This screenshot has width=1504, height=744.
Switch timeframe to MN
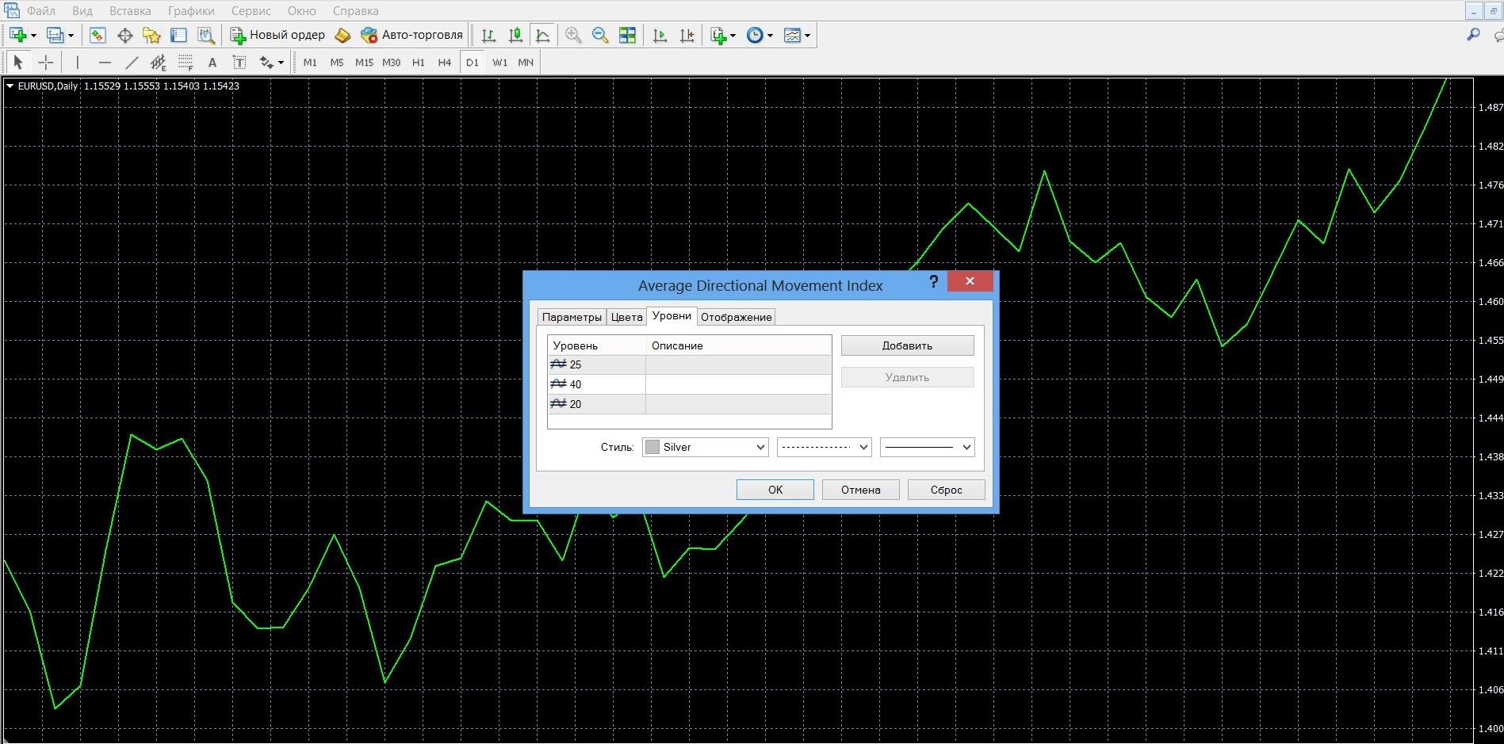[526, 62]
